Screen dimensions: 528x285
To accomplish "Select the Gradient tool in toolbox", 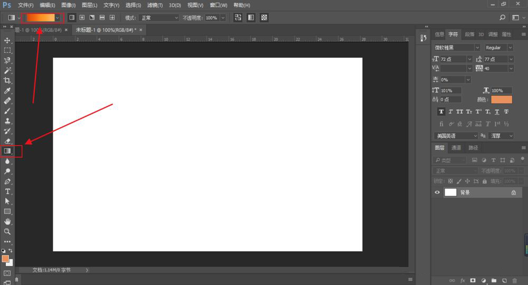I will pos(7,151).
